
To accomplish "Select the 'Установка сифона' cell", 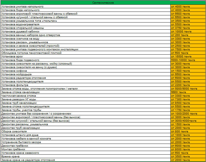I will click(x=86, y=71).
